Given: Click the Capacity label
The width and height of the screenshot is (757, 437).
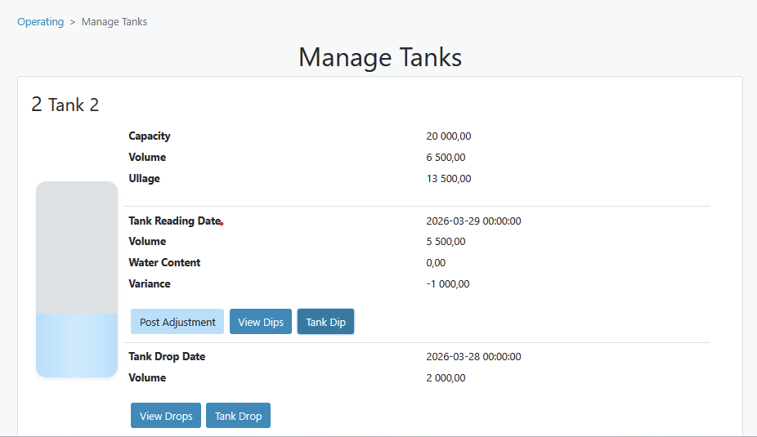Looking at the screenshot, I should pyautogui.click(x=149, y=136).
